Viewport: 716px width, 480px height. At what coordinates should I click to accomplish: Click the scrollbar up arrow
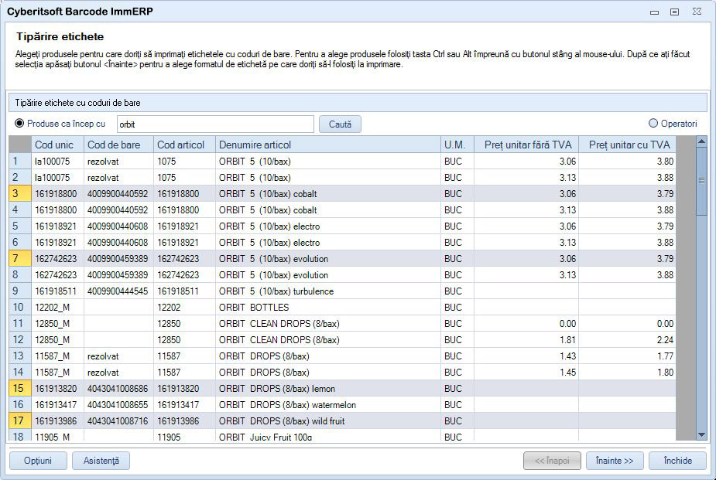701,141
